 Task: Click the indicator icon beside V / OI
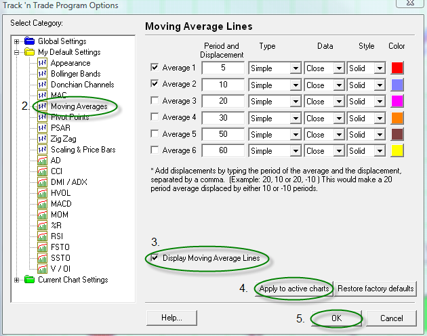pos(42,269)
